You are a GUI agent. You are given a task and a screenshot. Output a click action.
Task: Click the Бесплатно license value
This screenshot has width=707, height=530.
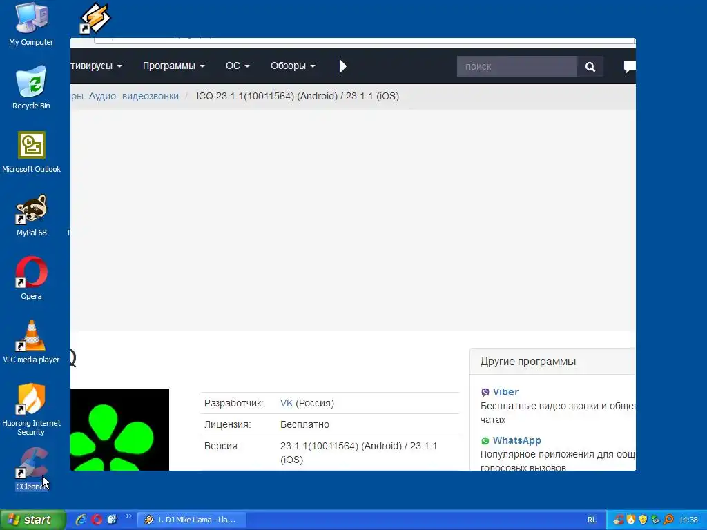click(304, 424)
